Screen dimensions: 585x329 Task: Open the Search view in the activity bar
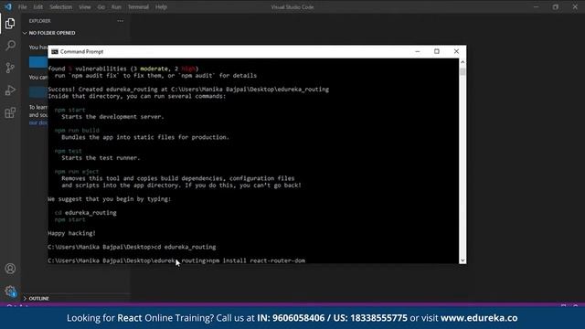point(10,46)
